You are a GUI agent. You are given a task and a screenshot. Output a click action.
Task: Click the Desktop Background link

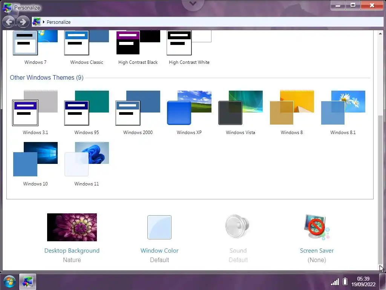click(72, 251)
